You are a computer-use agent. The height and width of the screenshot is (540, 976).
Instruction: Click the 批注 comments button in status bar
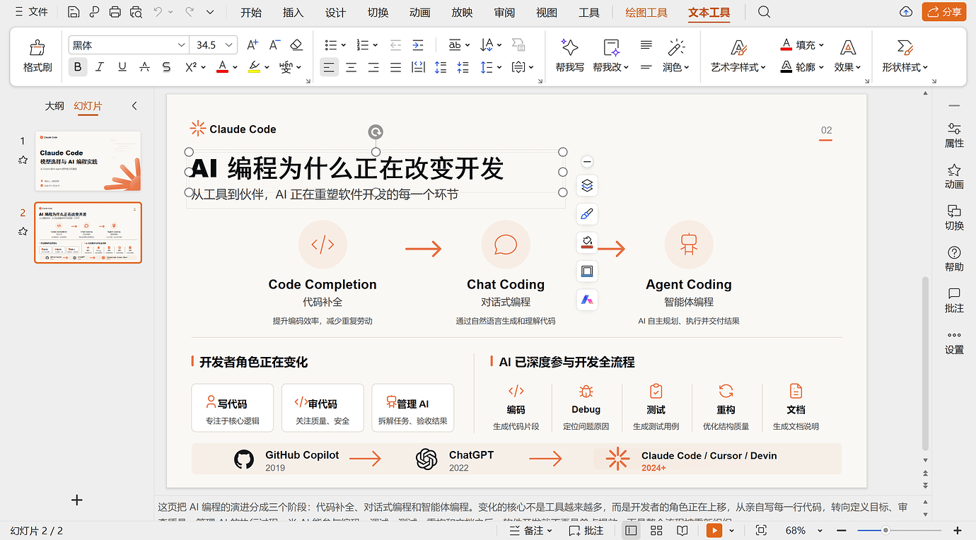click(x=586, y=530)
